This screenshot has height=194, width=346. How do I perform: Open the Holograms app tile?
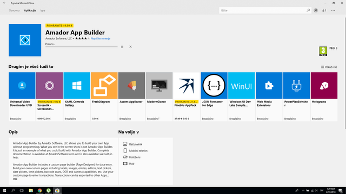coord(324,96)
